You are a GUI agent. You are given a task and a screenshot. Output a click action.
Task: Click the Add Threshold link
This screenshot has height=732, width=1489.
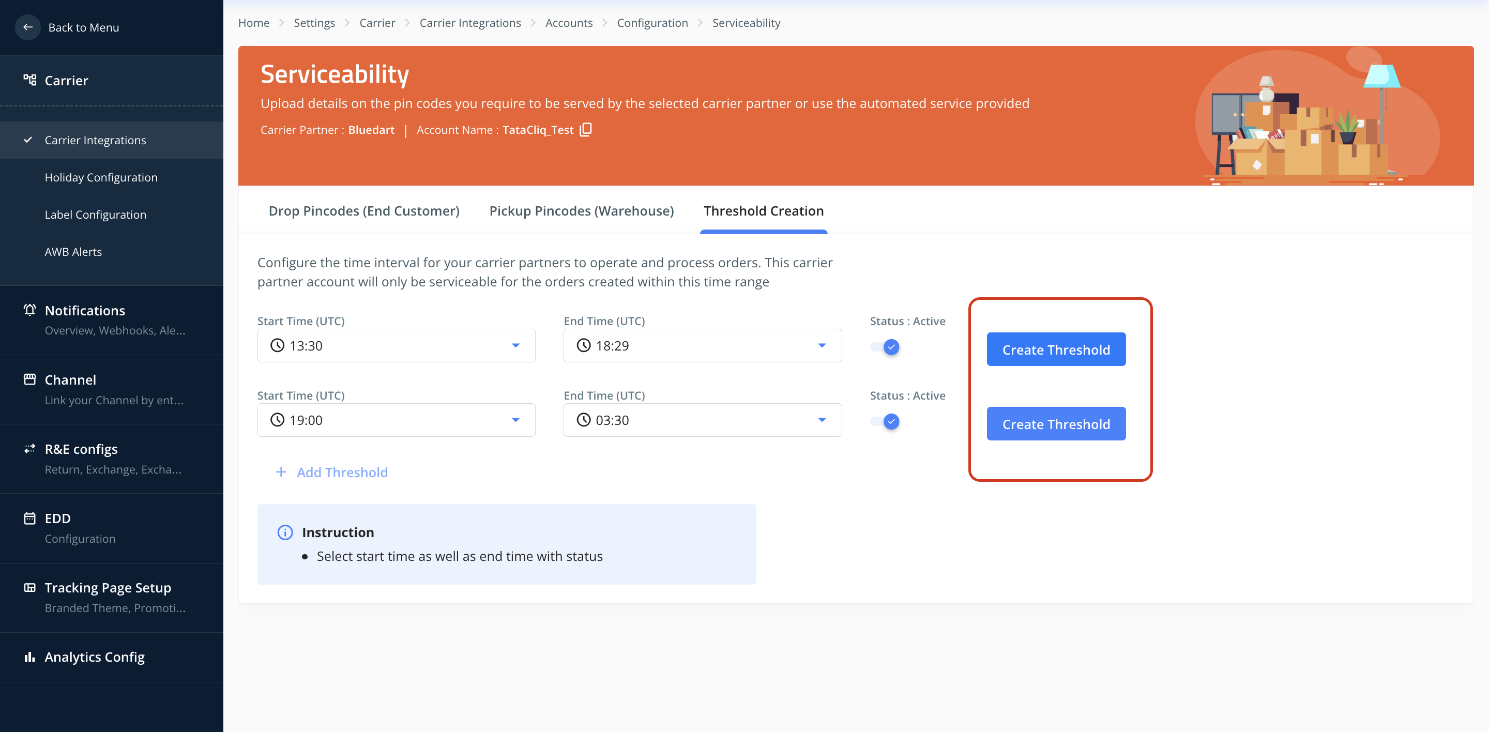tap(342, 472)
